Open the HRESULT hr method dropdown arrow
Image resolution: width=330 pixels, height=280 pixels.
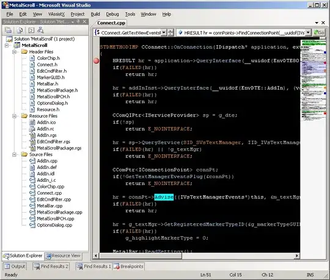coord(308,32)
